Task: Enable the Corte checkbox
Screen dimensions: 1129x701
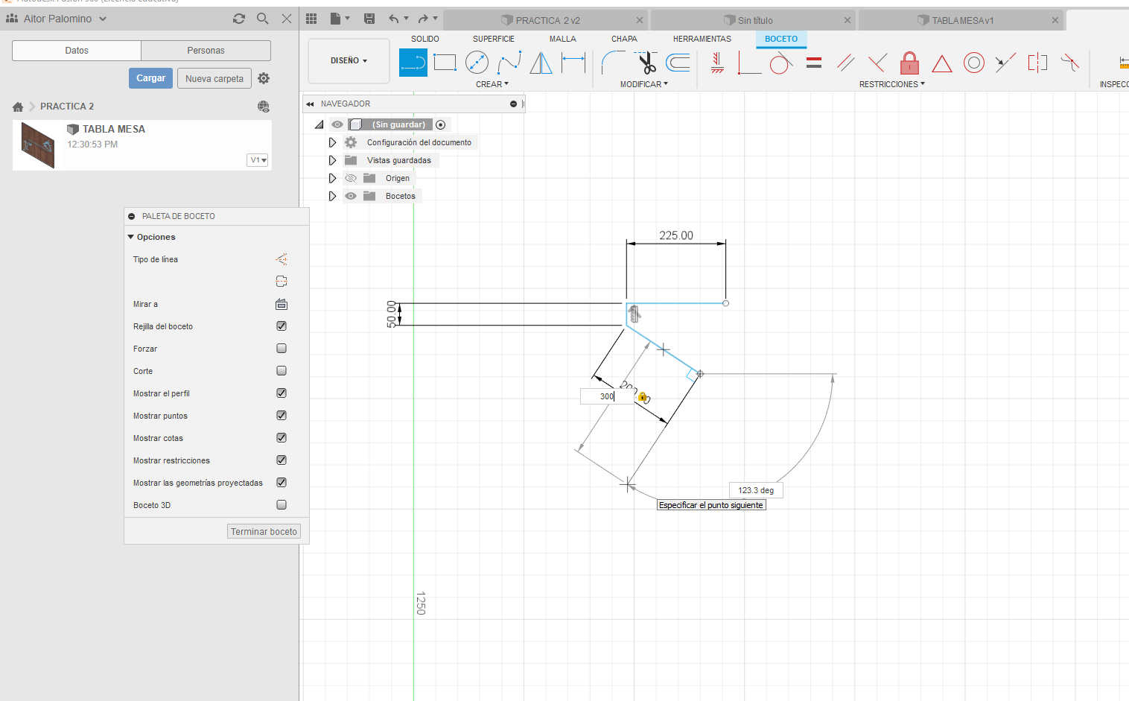Action: click(x=282, y=371)
